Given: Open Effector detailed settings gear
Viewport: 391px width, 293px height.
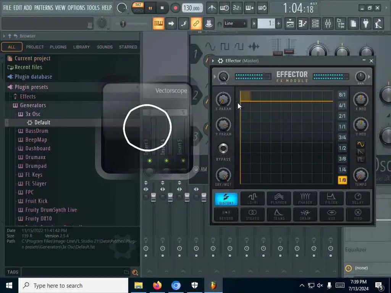Looking at the screenshot, I should click(x=220, y=61).
